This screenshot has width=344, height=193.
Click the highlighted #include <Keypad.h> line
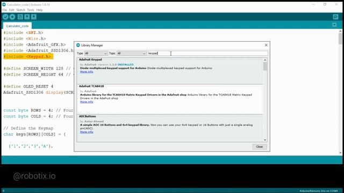coord(28,56)
